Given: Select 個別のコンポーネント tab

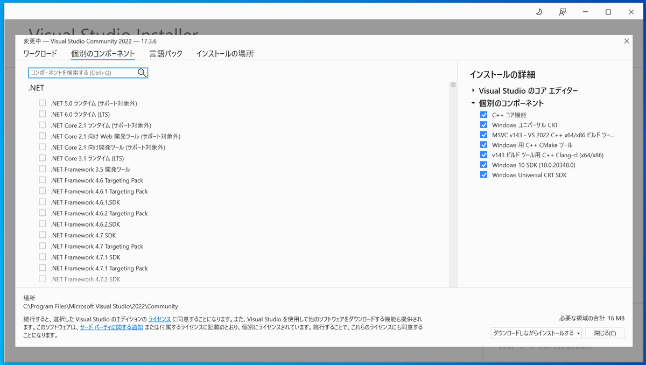Looking at the screenshot, I should pos(103,54).
